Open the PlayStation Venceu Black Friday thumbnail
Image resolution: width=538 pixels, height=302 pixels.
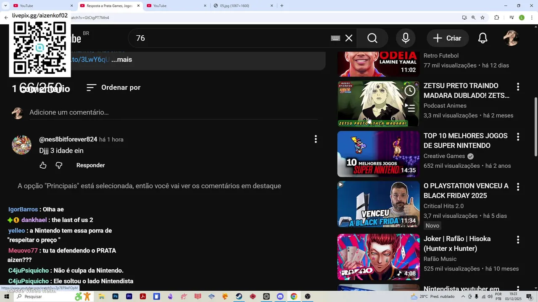[x=378, y=204]
